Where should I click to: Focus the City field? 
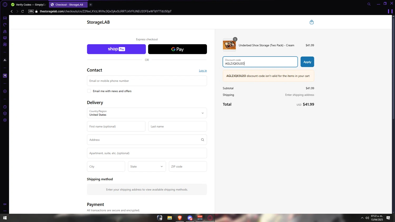click(106, 166)
